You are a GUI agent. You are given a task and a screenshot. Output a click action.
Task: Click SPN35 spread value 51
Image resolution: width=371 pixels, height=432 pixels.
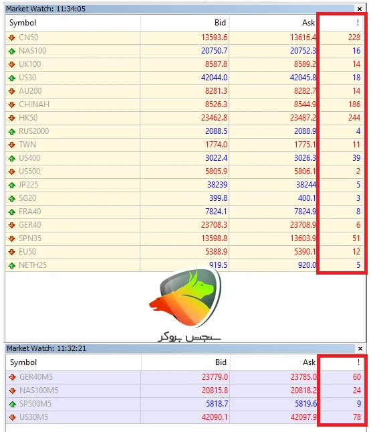coord(356,238)
